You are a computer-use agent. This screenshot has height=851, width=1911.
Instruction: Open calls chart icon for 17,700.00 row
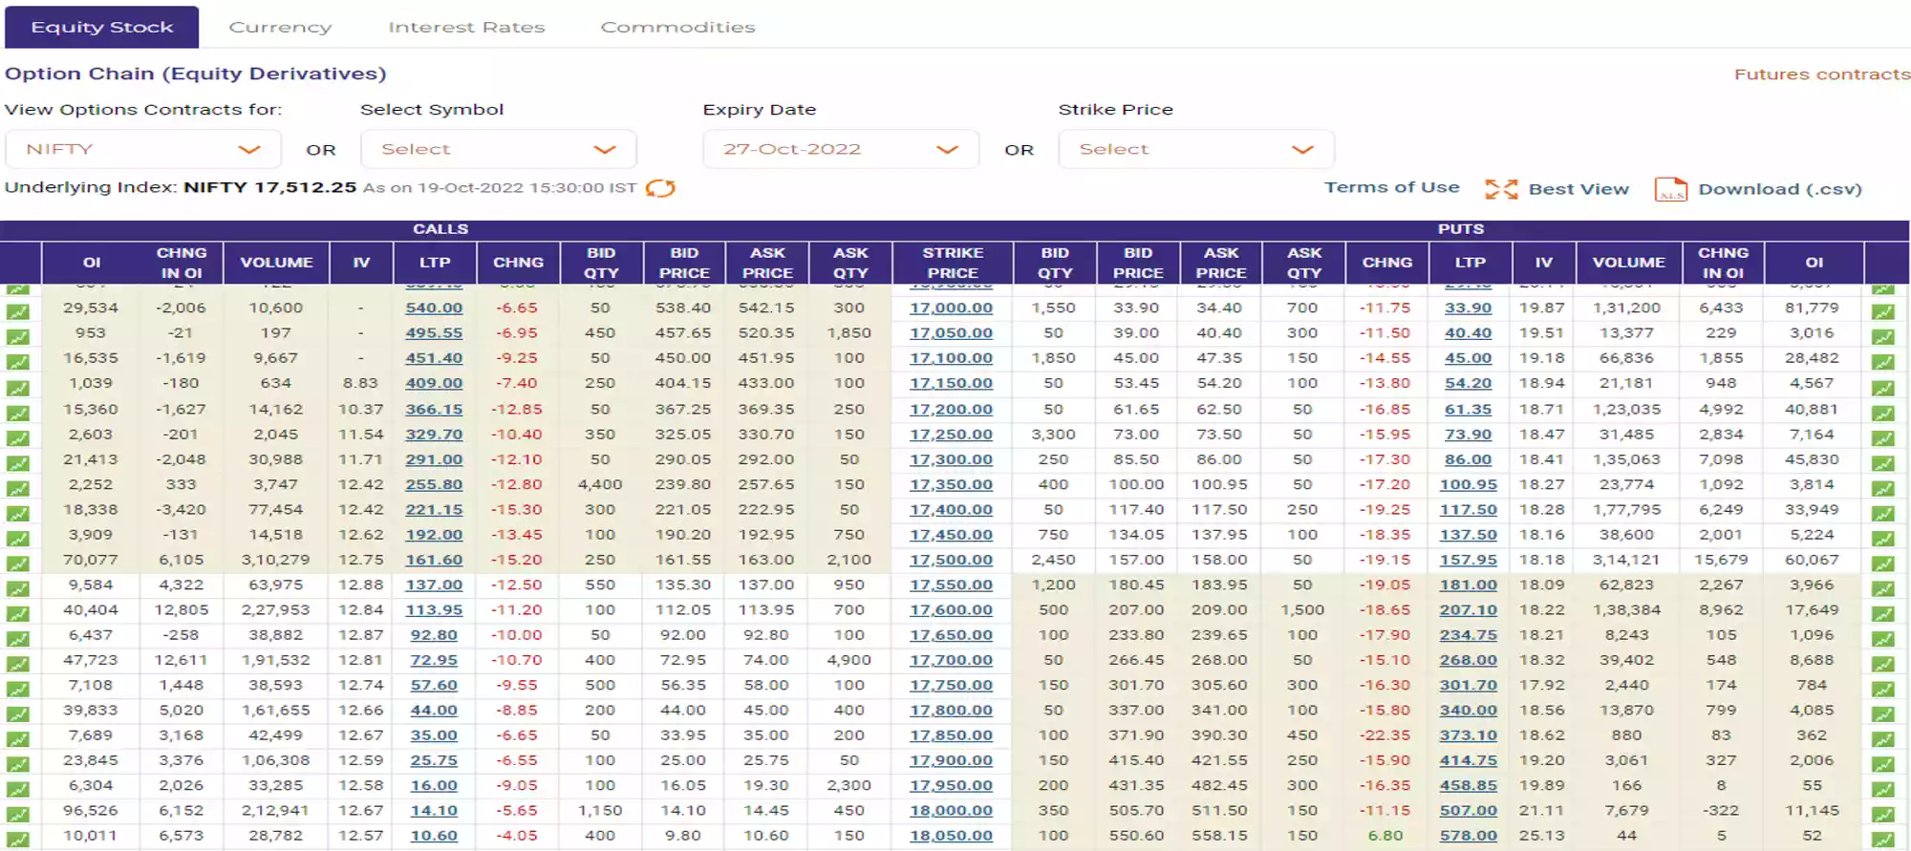click(18, 664)
